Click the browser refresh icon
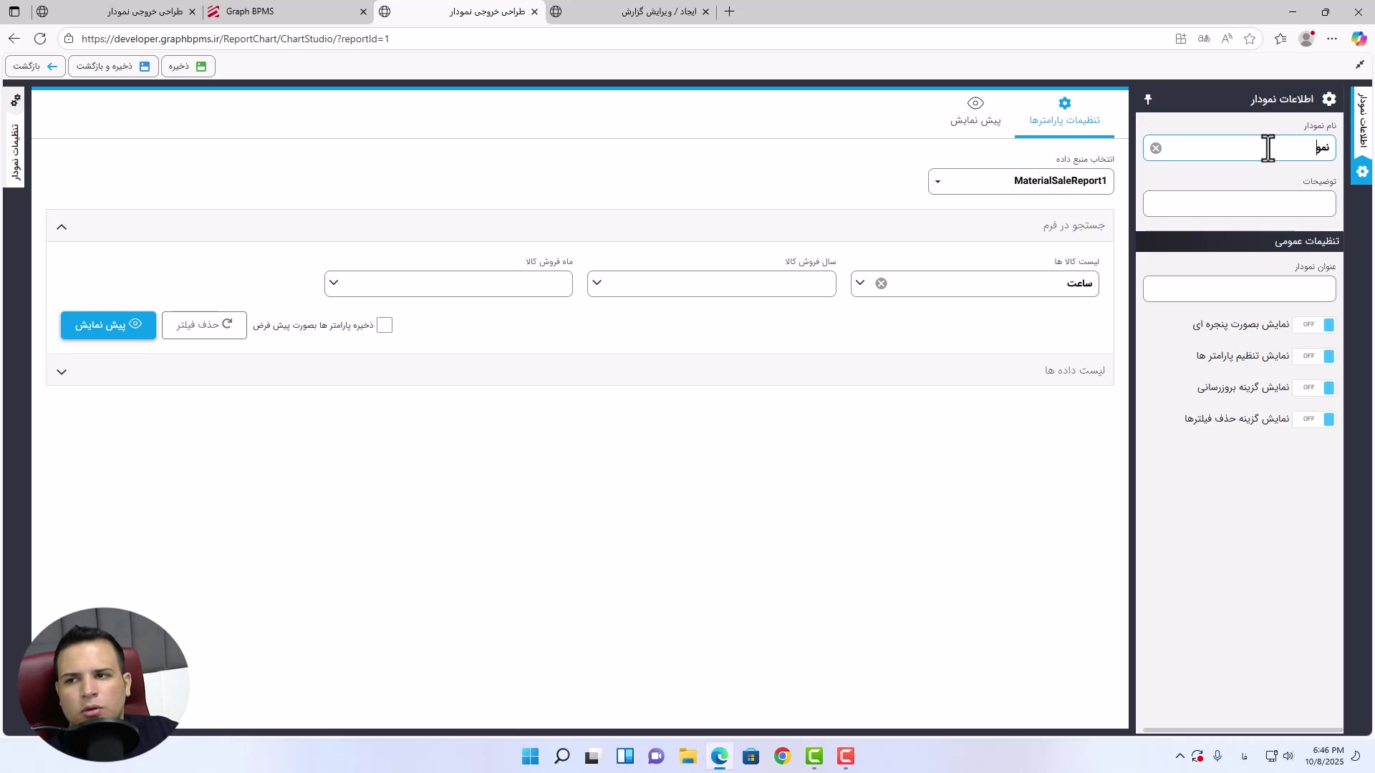The image size is (1375, 773). coord(40,39)
